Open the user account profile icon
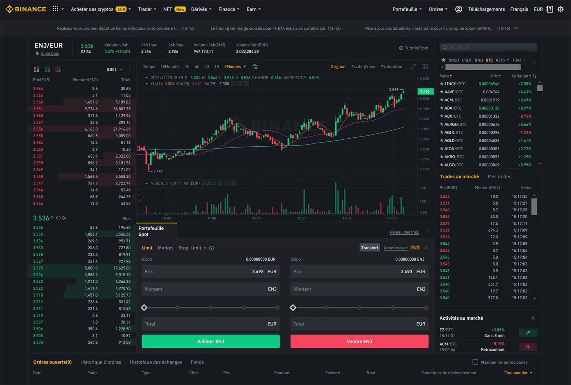The width and height of the screenshot is (571, 385). 458,9
